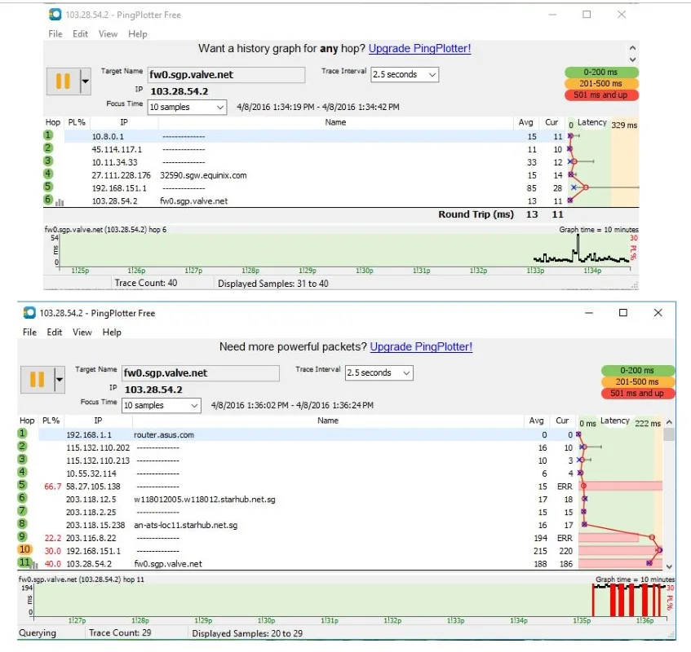
Task: Maximize the lower PingPlotter window
Action: tap(623, 313)
